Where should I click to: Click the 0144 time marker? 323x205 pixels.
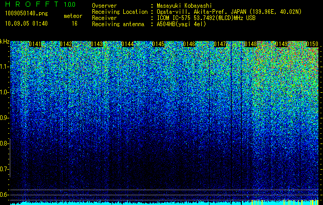[127, 44]
